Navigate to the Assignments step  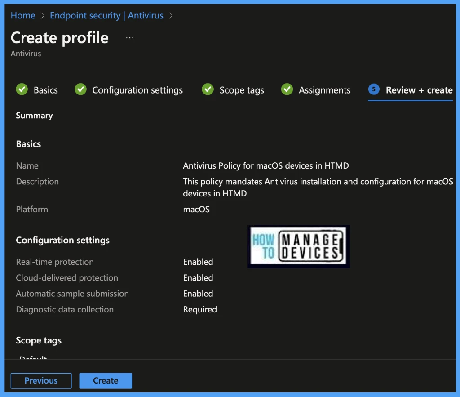[316, 90]
